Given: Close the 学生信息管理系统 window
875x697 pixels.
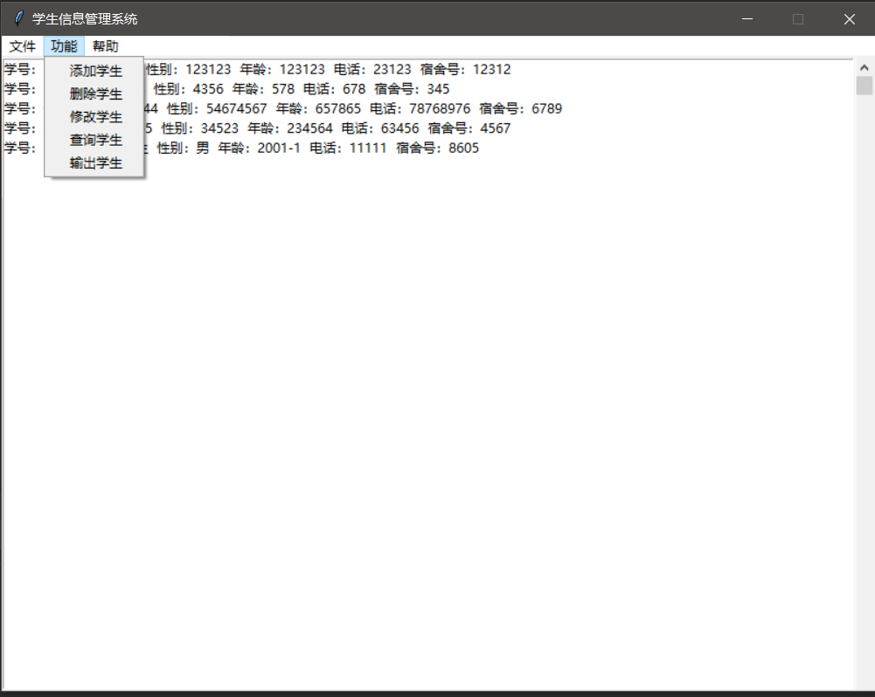Looking at the screenshot, I should point(850,19).
